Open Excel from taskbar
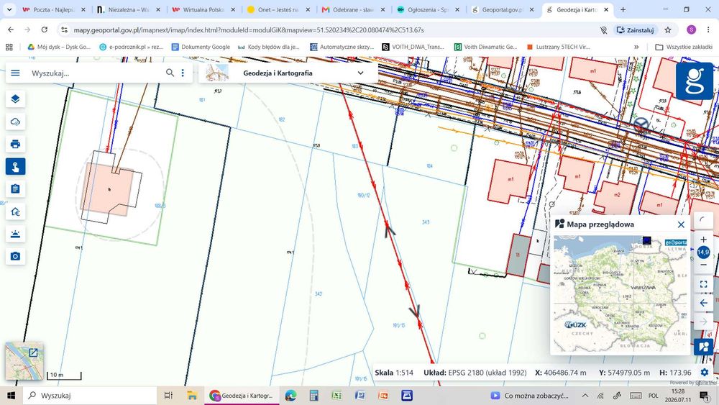The image size is (719, 405). point(337,396)
